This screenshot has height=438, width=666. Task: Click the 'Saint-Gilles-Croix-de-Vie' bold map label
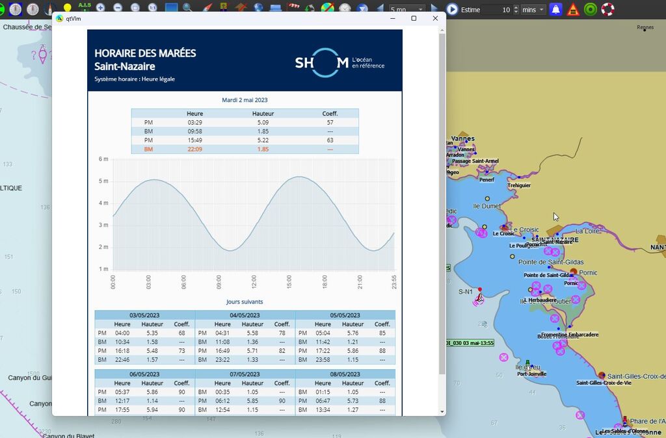click(604, 383)
